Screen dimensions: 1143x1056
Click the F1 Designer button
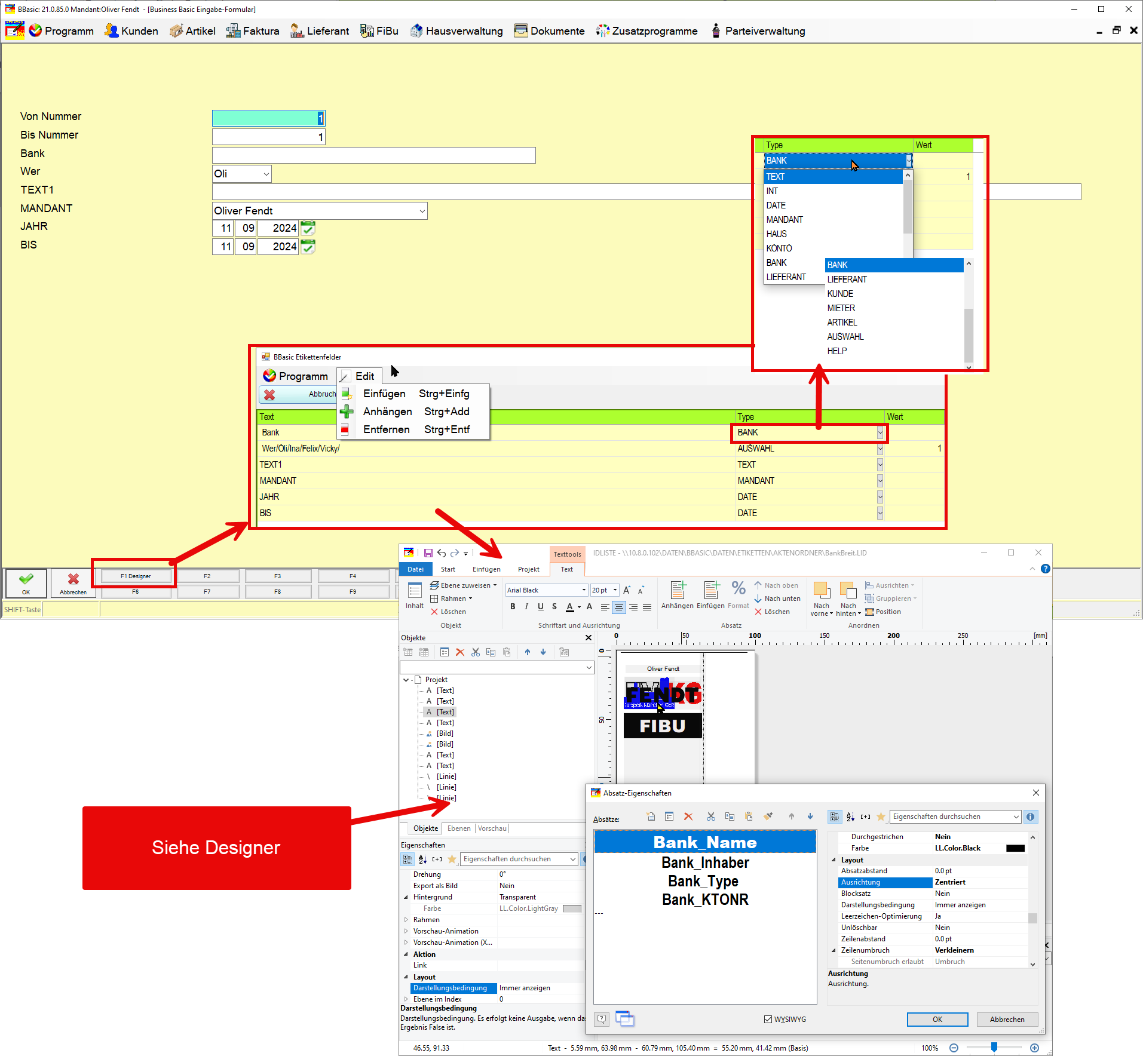pyautogui.click(x=136, y=576)
